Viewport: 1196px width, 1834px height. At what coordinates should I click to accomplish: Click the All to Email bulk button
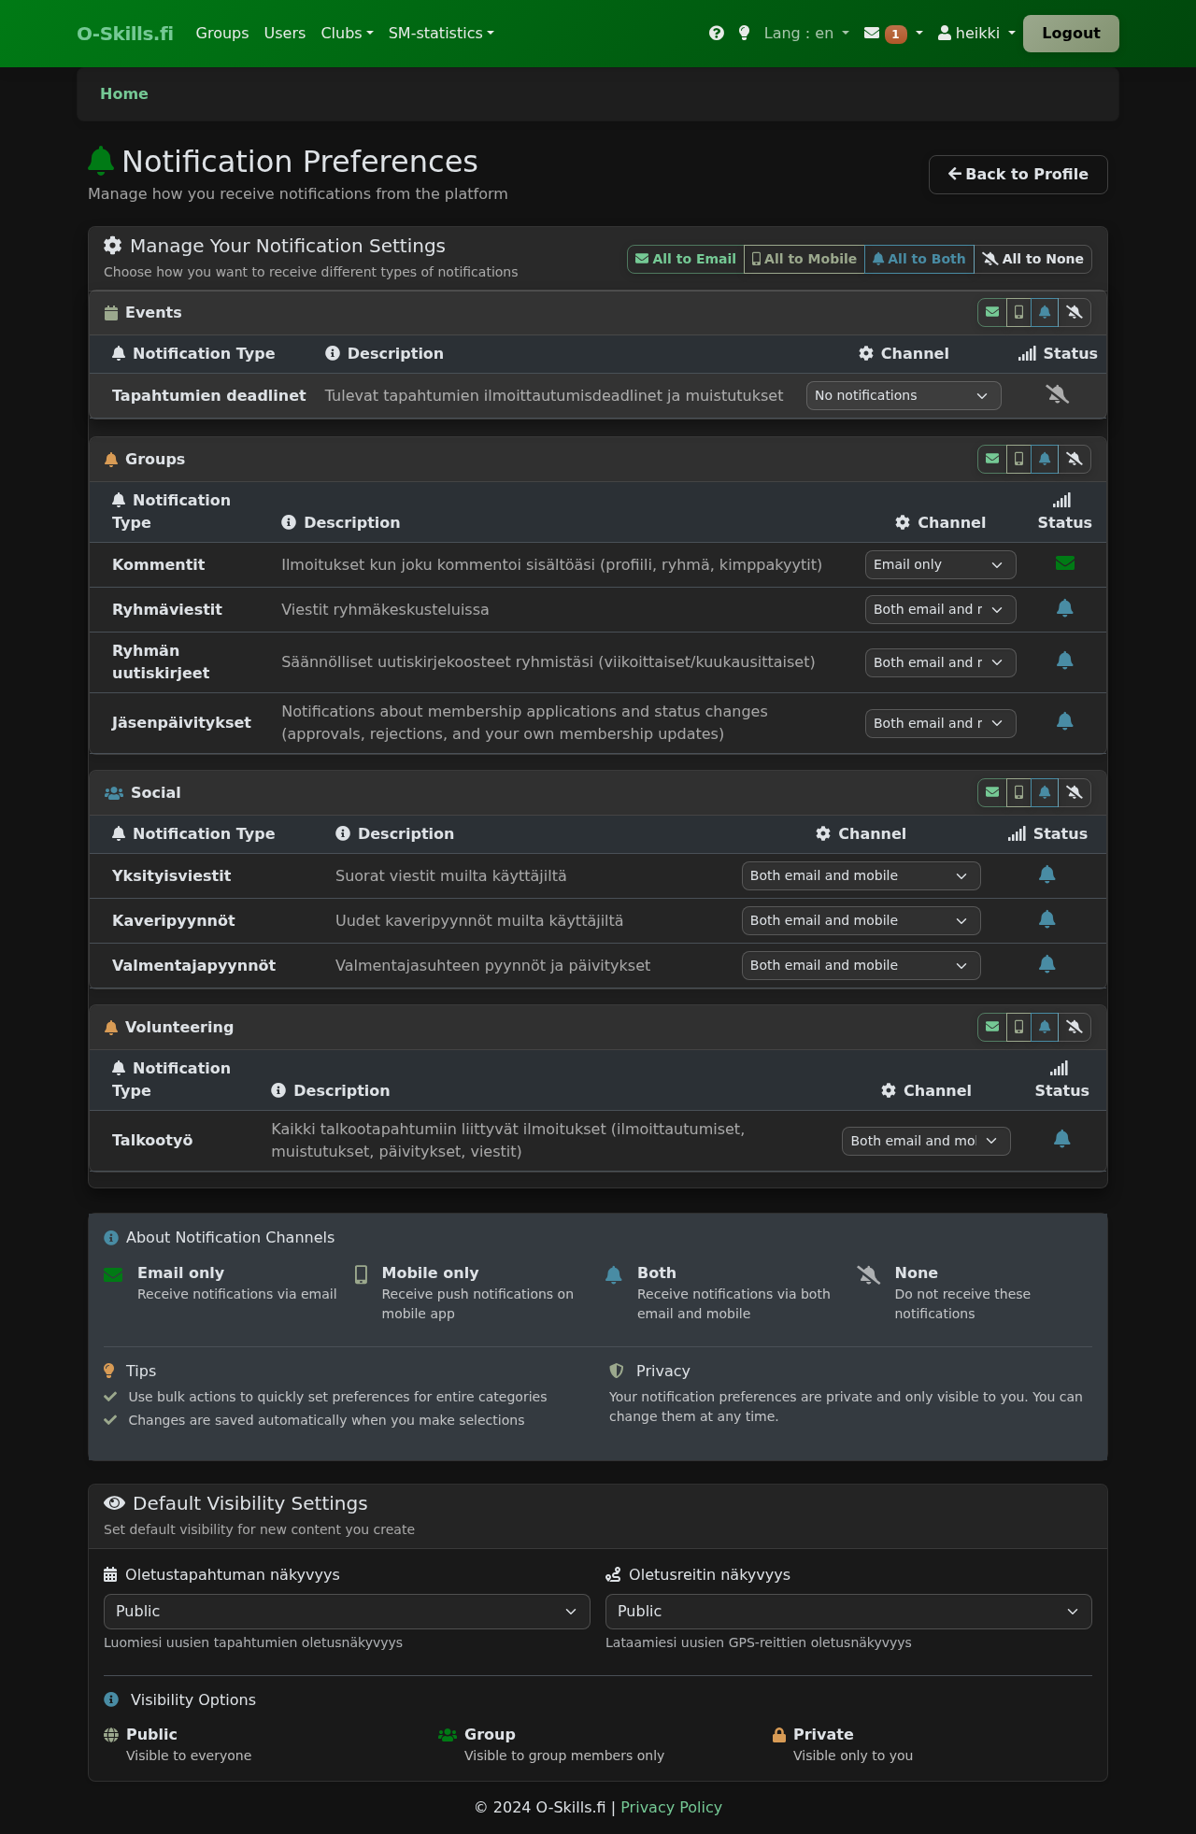click(x=686, y=259)
